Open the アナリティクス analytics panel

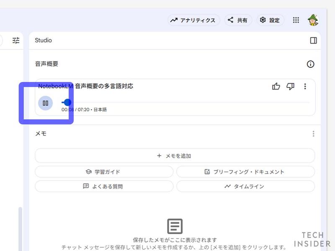[193, 20]
